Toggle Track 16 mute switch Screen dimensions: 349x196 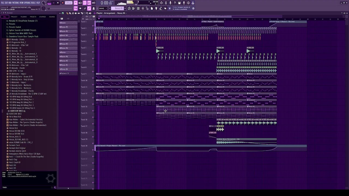click(93, 124)
